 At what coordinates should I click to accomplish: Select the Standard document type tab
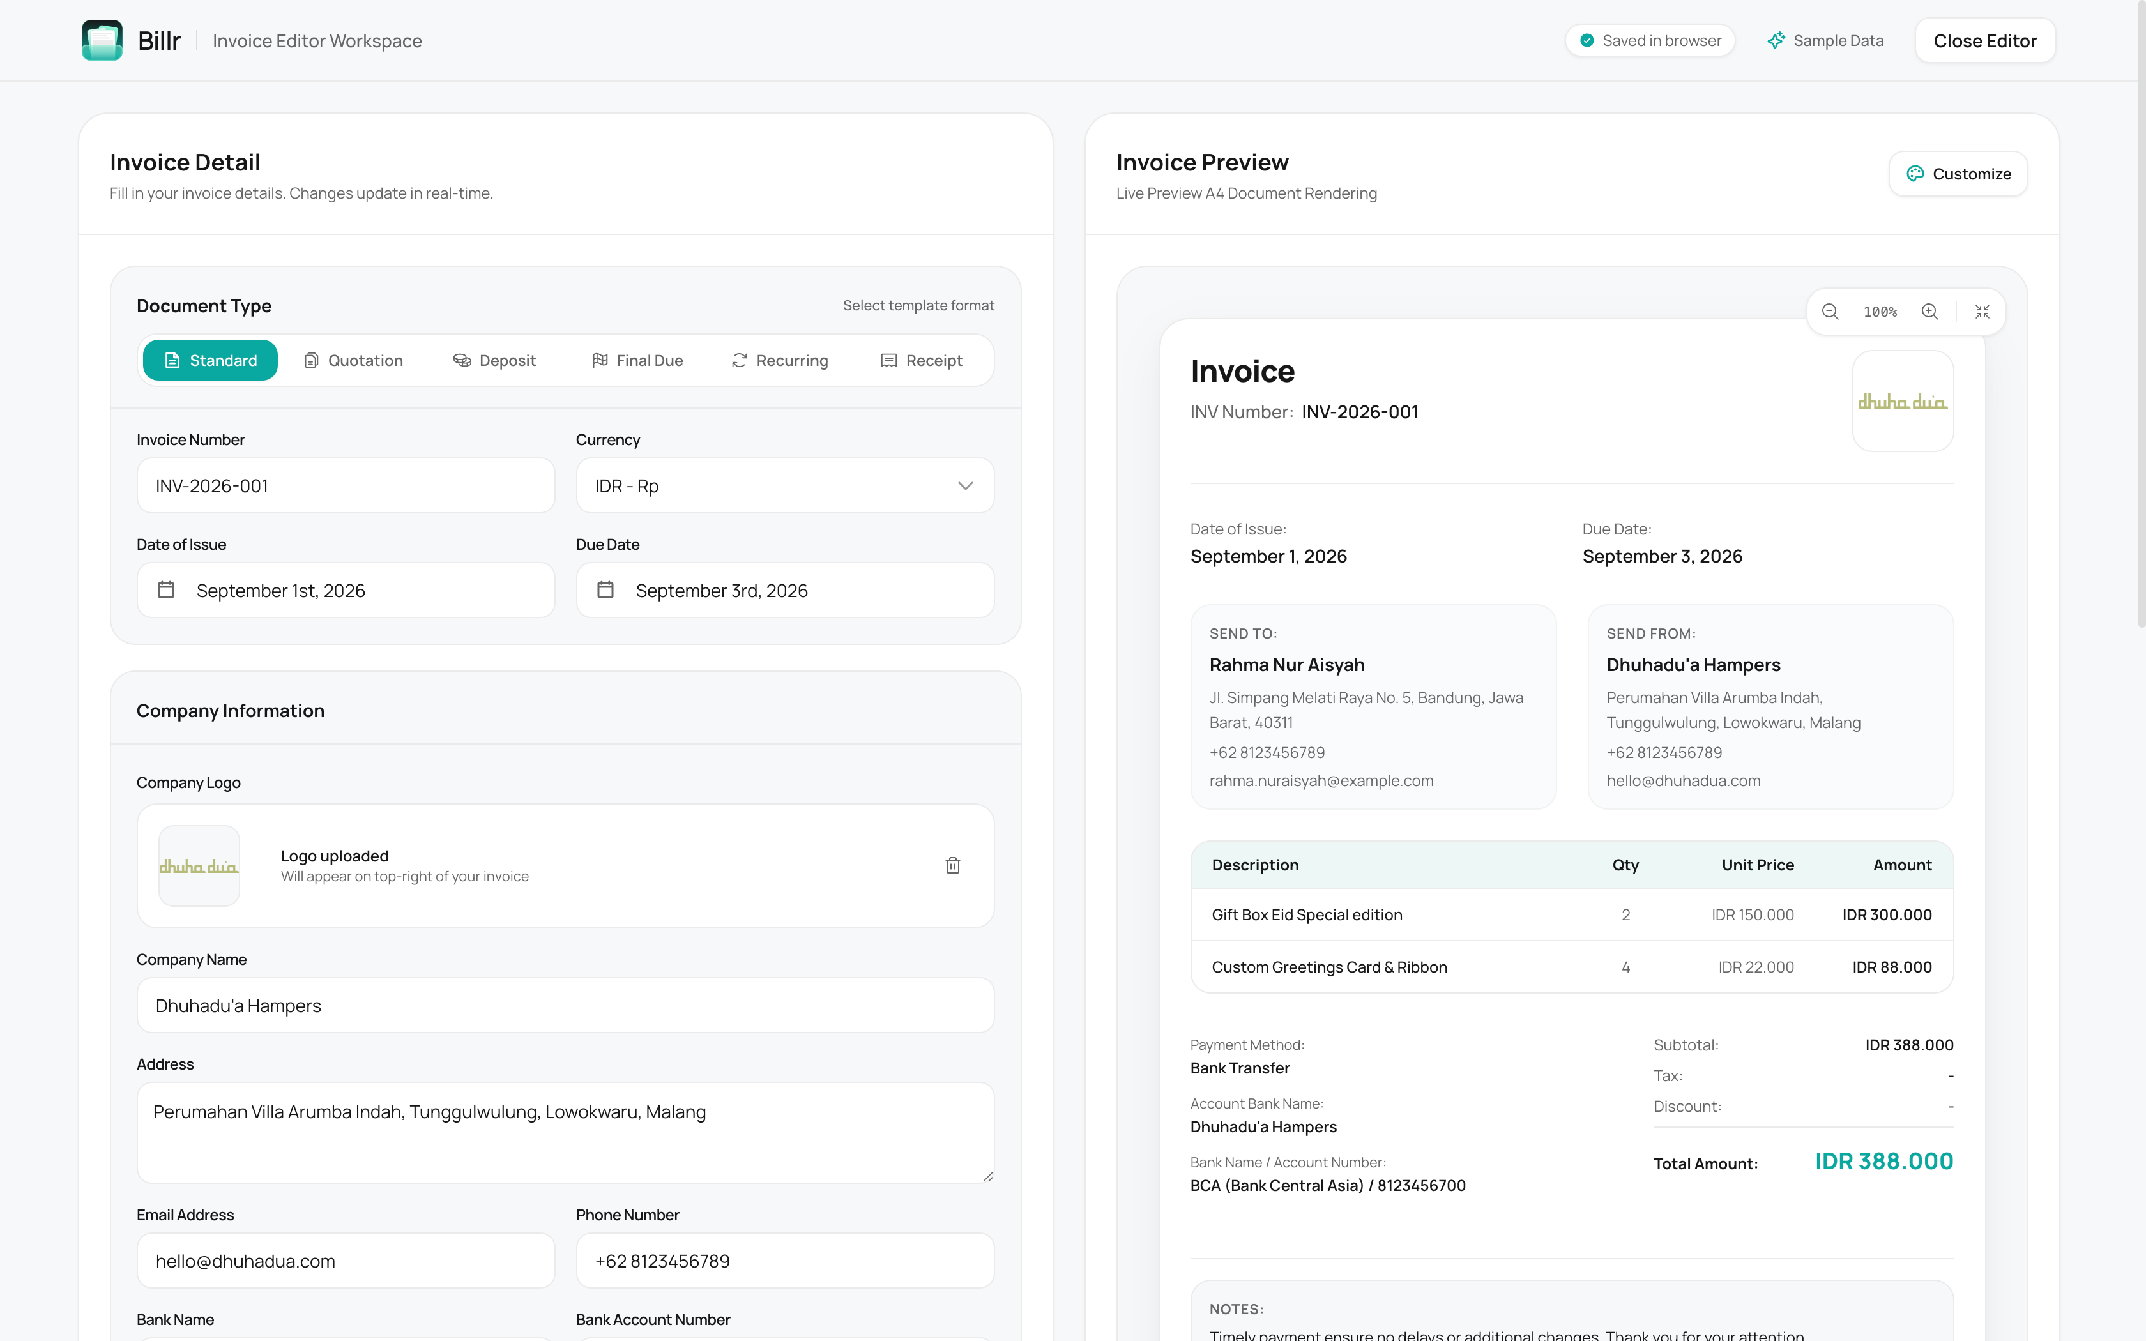point(210,360)
